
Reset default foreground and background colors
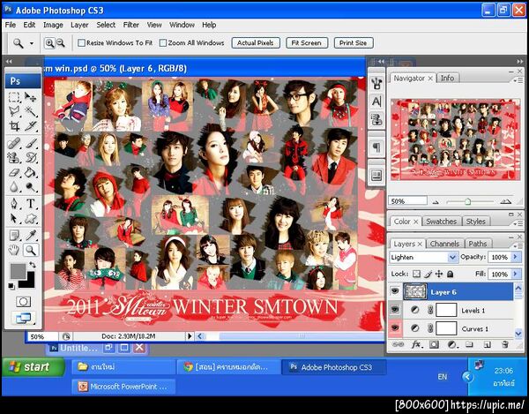tap(11, 286)
